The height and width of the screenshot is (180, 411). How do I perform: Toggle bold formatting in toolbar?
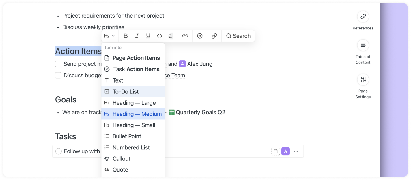[x=126, y=36]
